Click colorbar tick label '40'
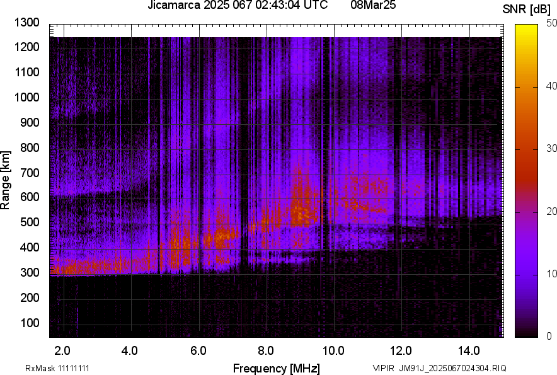The height and width of the screenshot is (375, 557). coord(551,86)
